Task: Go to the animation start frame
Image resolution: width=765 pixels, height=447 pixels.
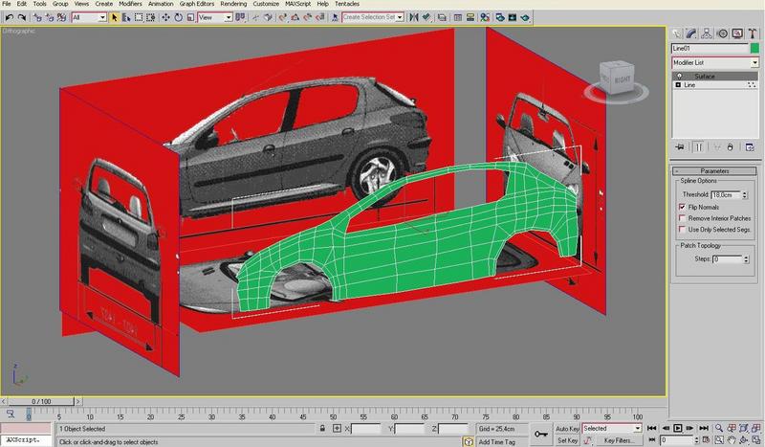Action: [652, 428]
